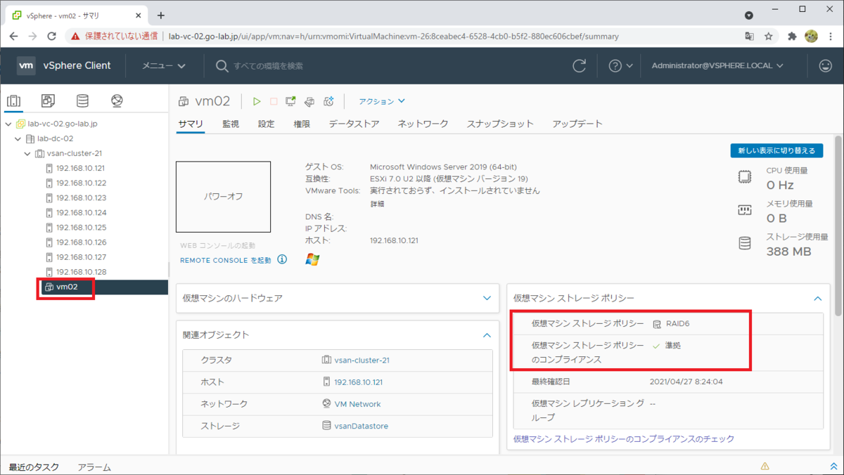Click REMOTE CONSOLE を起動 link
Viewport: 844px width, 475px height.
coord(225,260)
